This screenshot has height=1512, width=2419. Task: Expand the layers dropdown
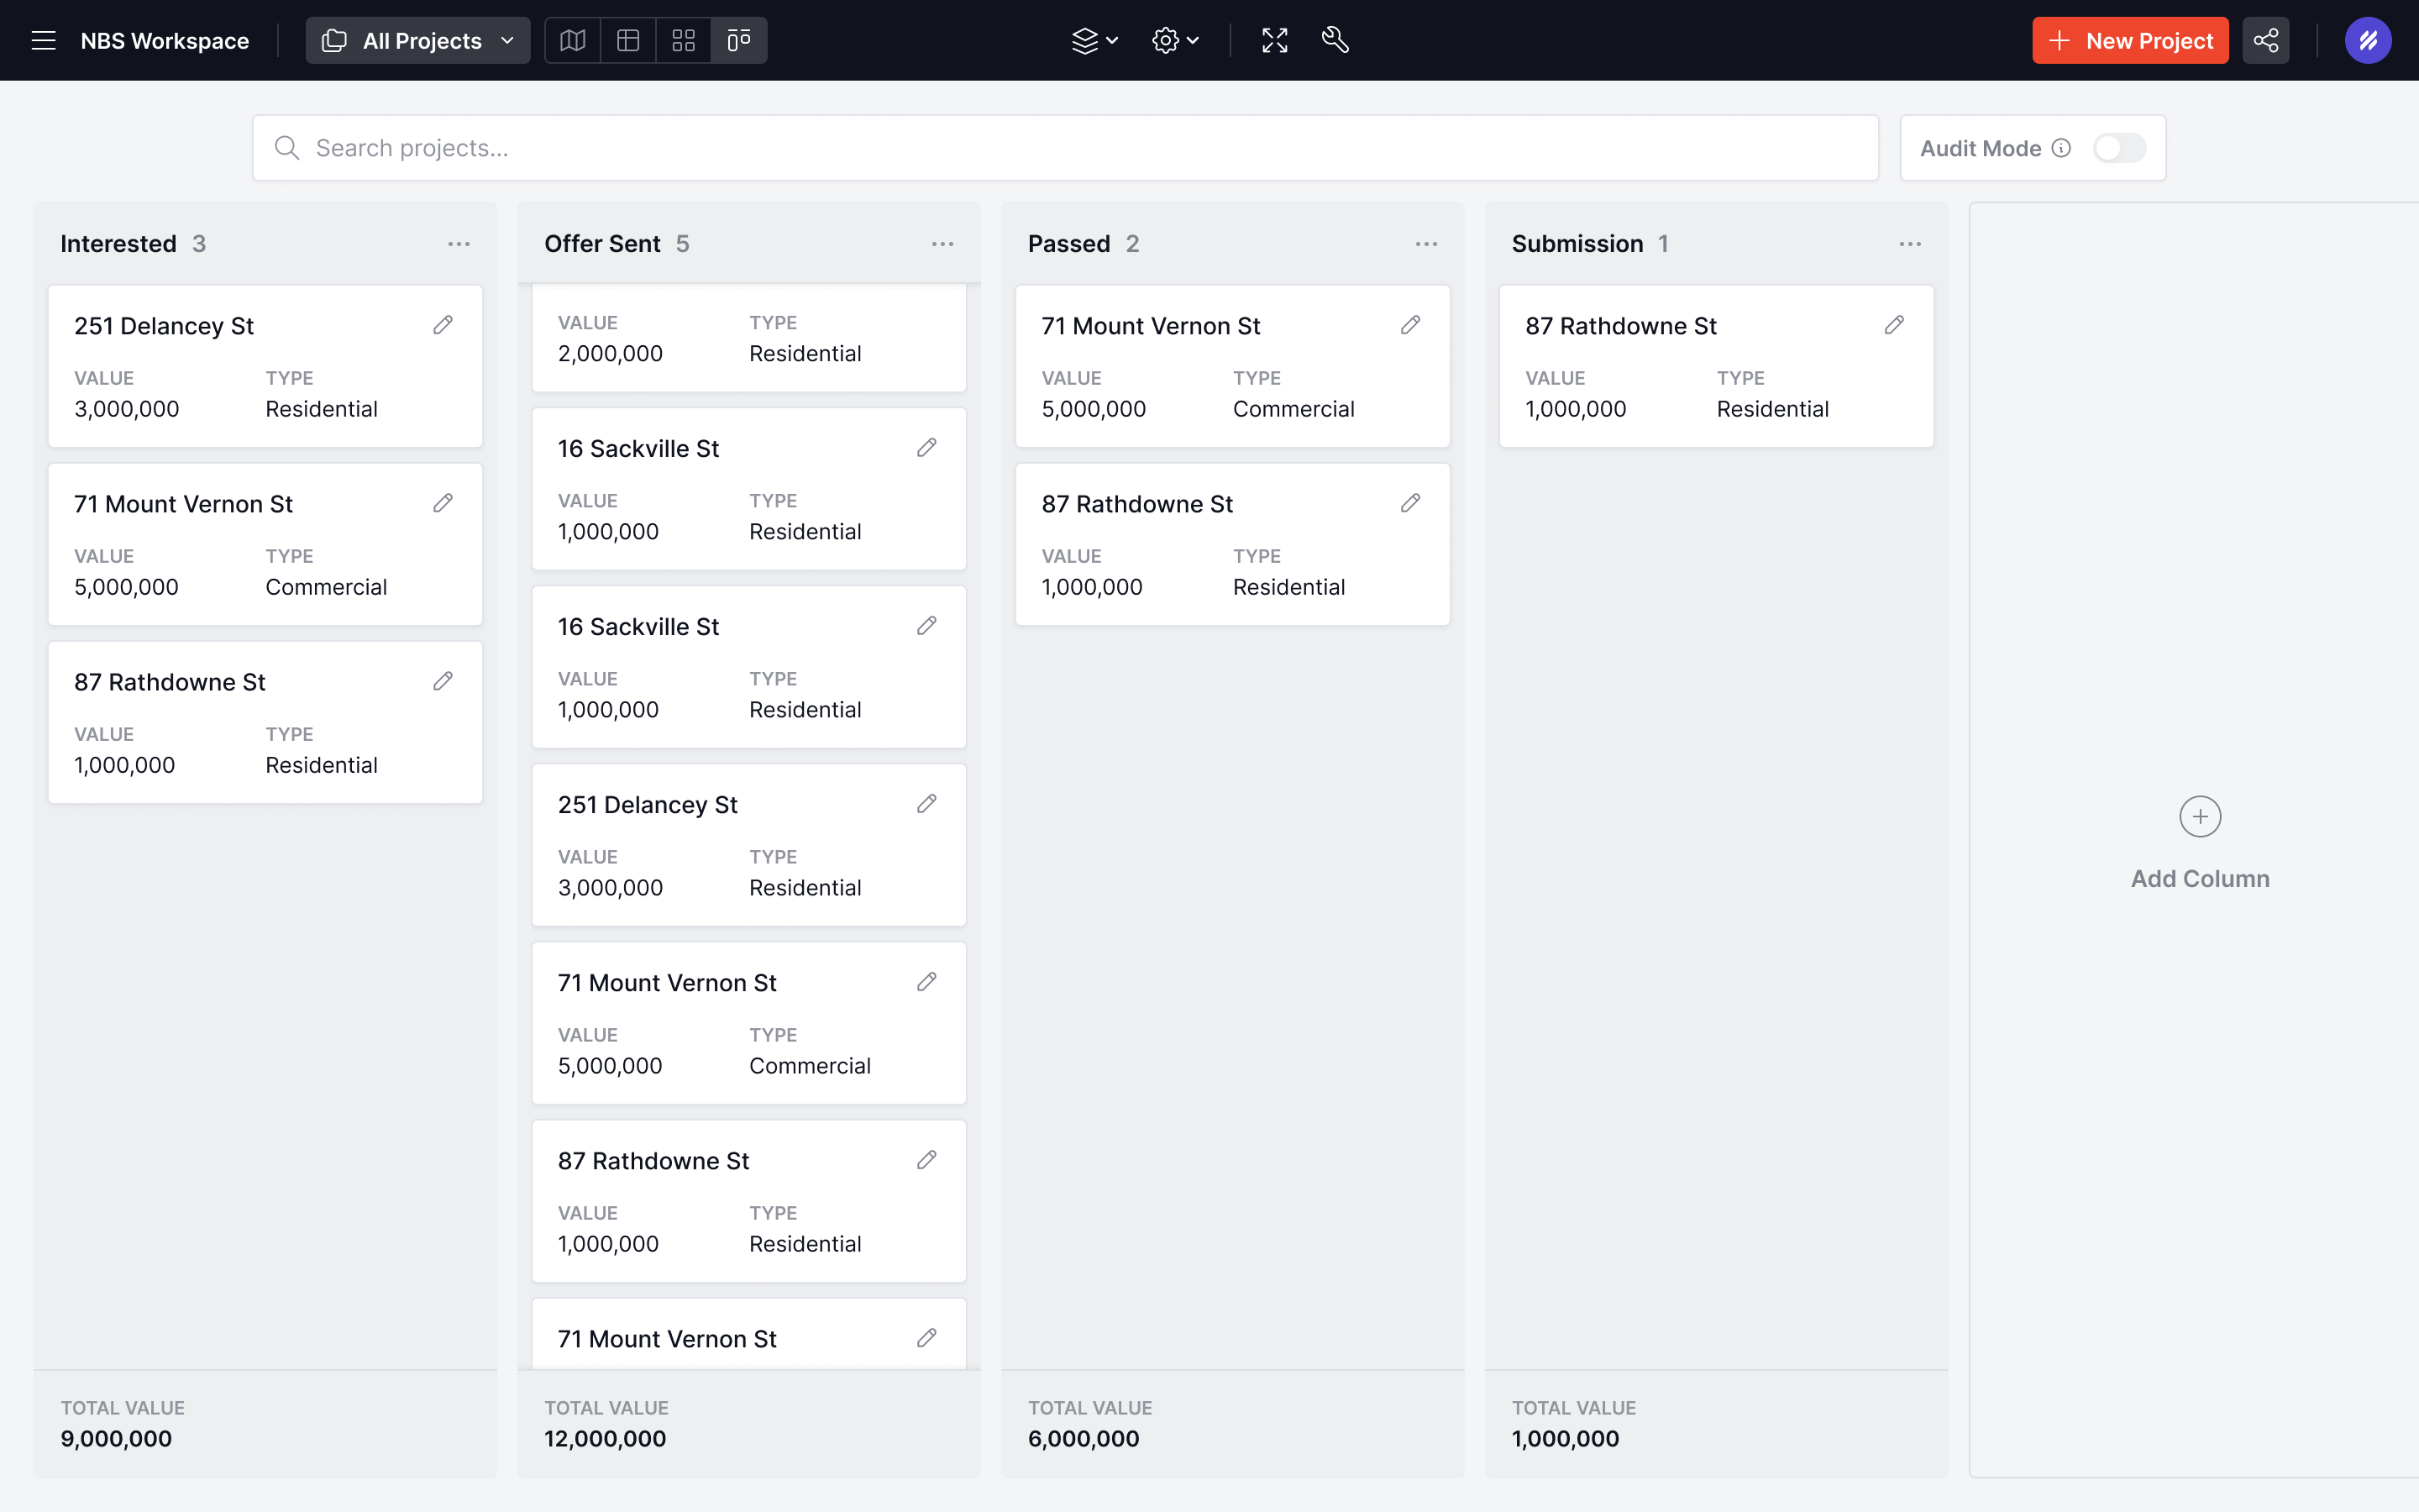(x=1094, y=40)
